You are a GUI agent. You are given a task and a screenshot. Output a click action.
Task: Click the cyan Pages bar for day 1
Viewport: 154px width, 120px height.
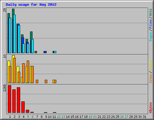point(10,35)
